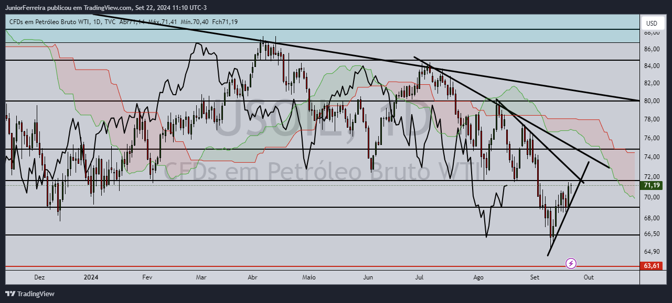Click the Dez label on time axis
The height and width of the screenshot is (303, 672).
[x=40, y=277]
